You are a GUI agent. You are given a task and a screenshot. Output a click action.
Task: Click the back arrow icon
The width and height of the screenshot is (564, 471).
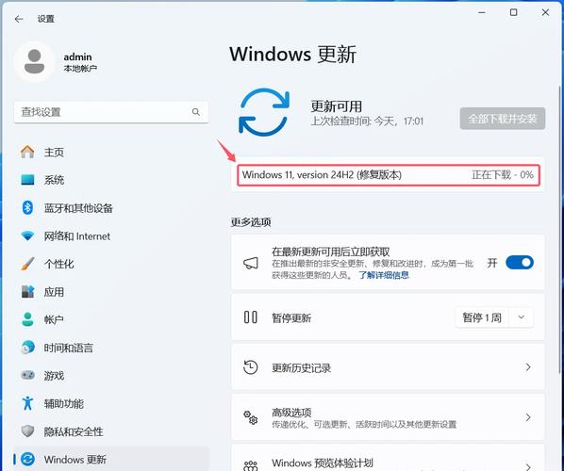click(x=19, y=19)
